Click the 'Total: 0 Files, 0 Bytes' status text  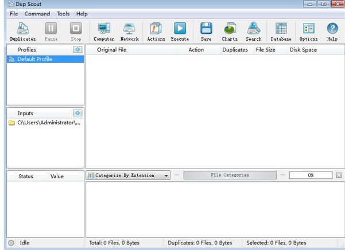(114, 243)
